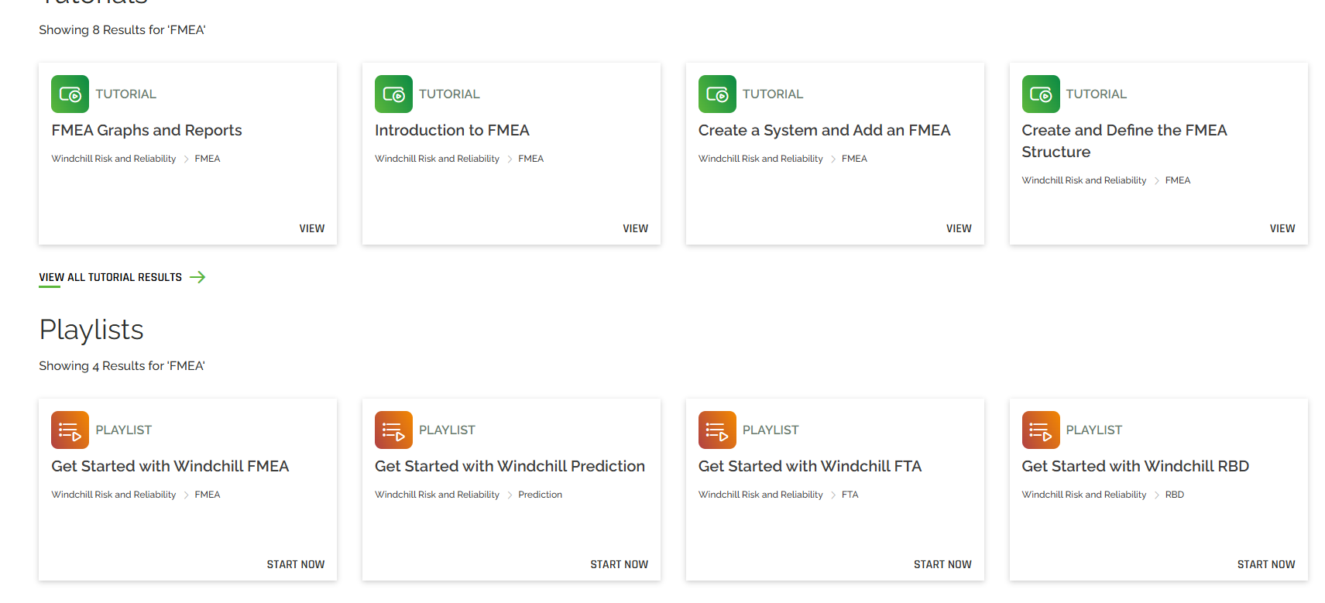The height and width of the screenshot is (603, 1325).
Task: Click VIEW on Introduction to FMEA tutorial
Action: click(635, 228)
